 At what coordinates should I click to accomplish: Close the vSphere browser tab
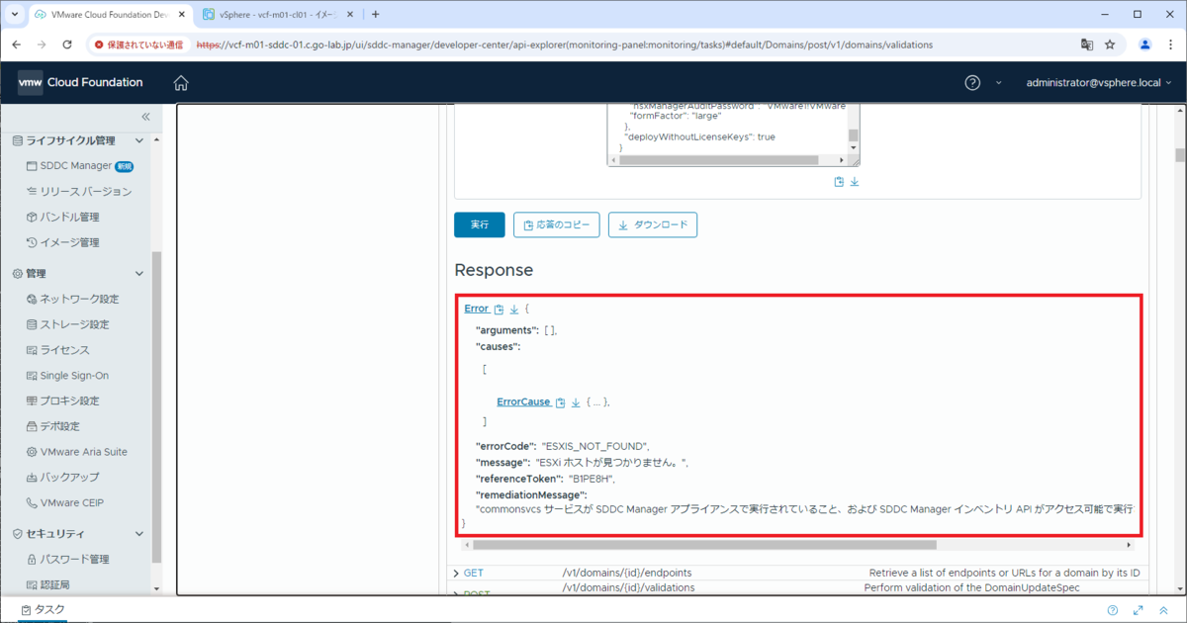click(348, 15)
